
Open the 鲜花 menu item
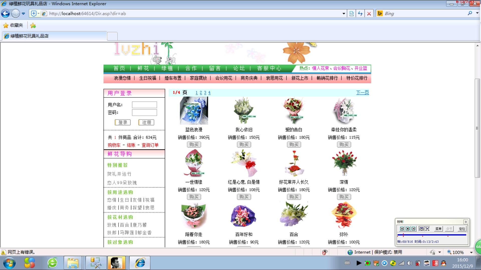tap(143, 68)
